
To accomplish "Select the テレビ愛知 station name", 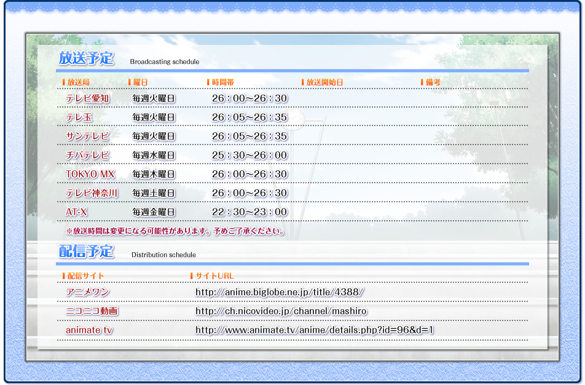I will click(x=88, y=98).
